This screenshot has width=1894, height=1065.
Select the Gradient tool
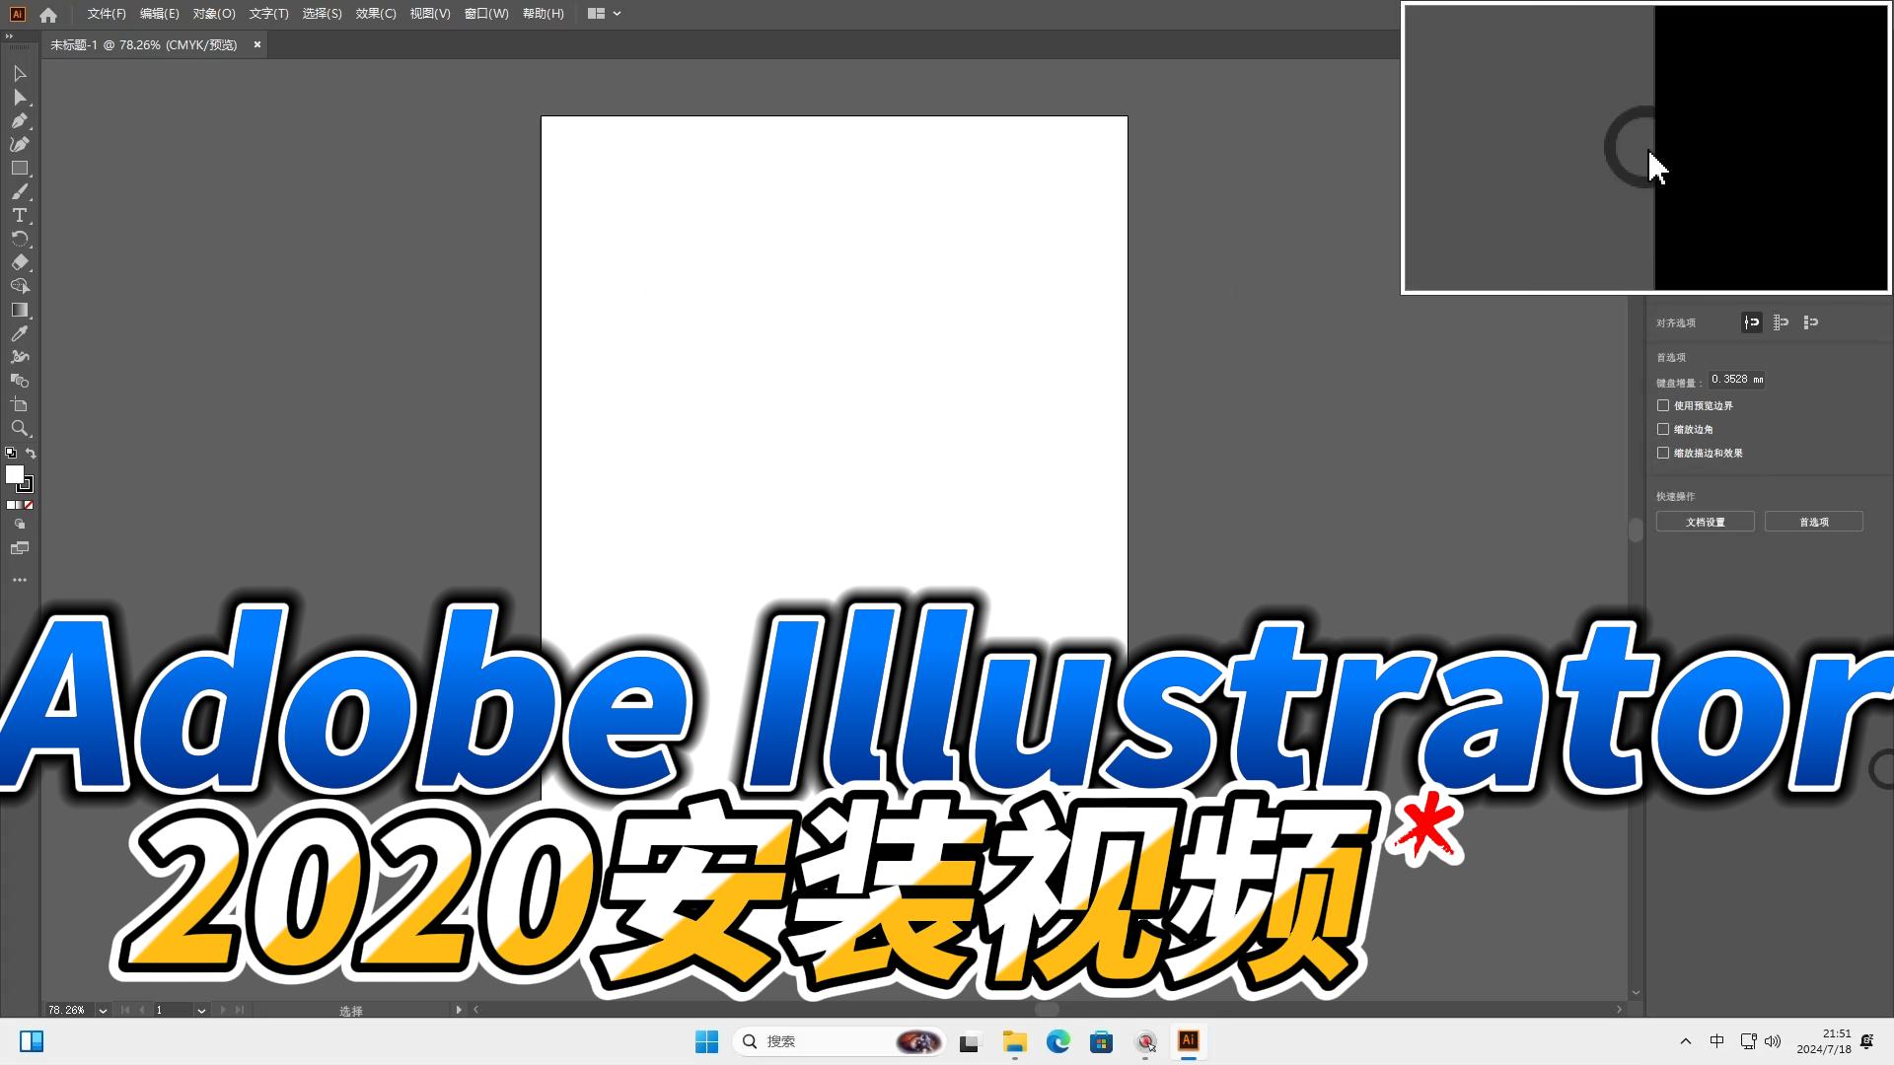(x=19, y=310)
